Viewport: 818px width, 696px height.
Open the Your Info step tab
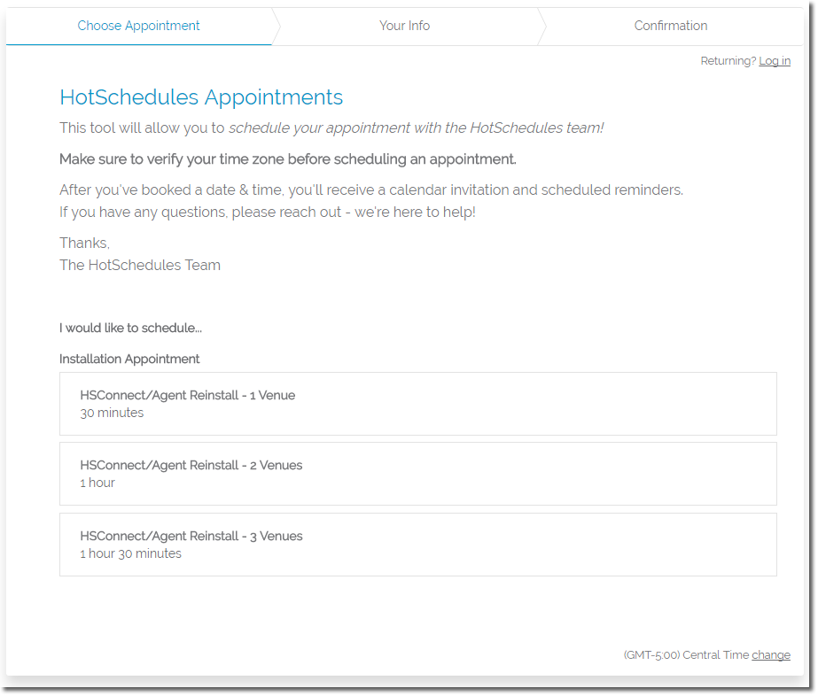(404, 26)
